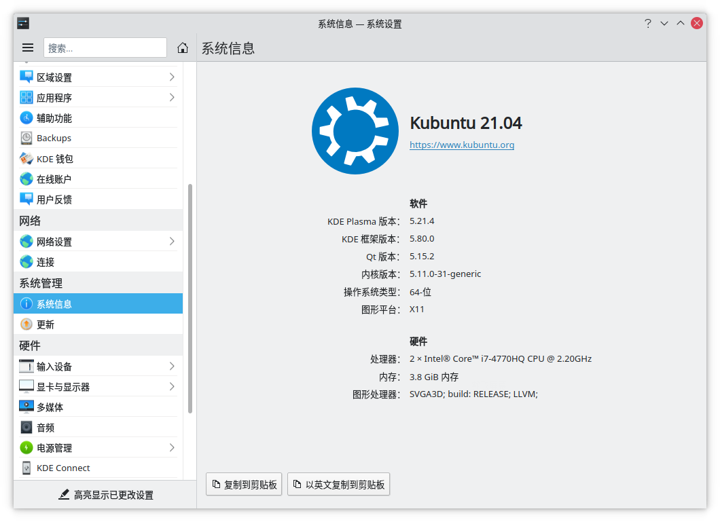The width and height of the screenshot is (720, 522).
Task: Open 辅助功能 accessibility settings
Action: [98, 118]
